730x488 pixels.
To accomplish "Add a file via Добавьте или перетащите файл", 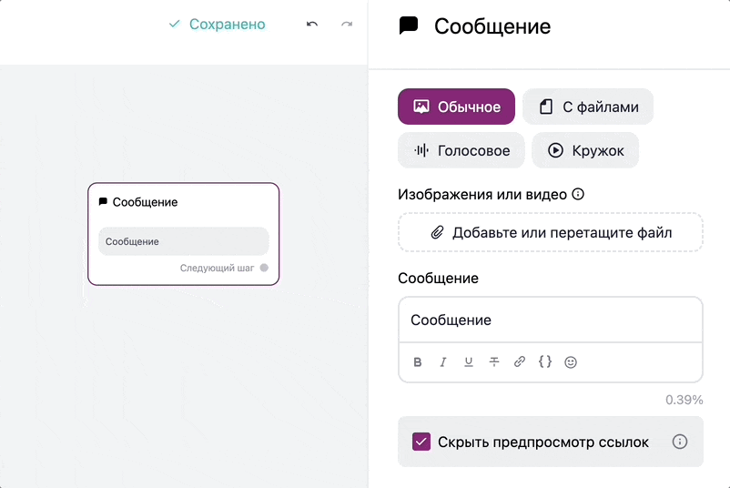I will (551, 232).
